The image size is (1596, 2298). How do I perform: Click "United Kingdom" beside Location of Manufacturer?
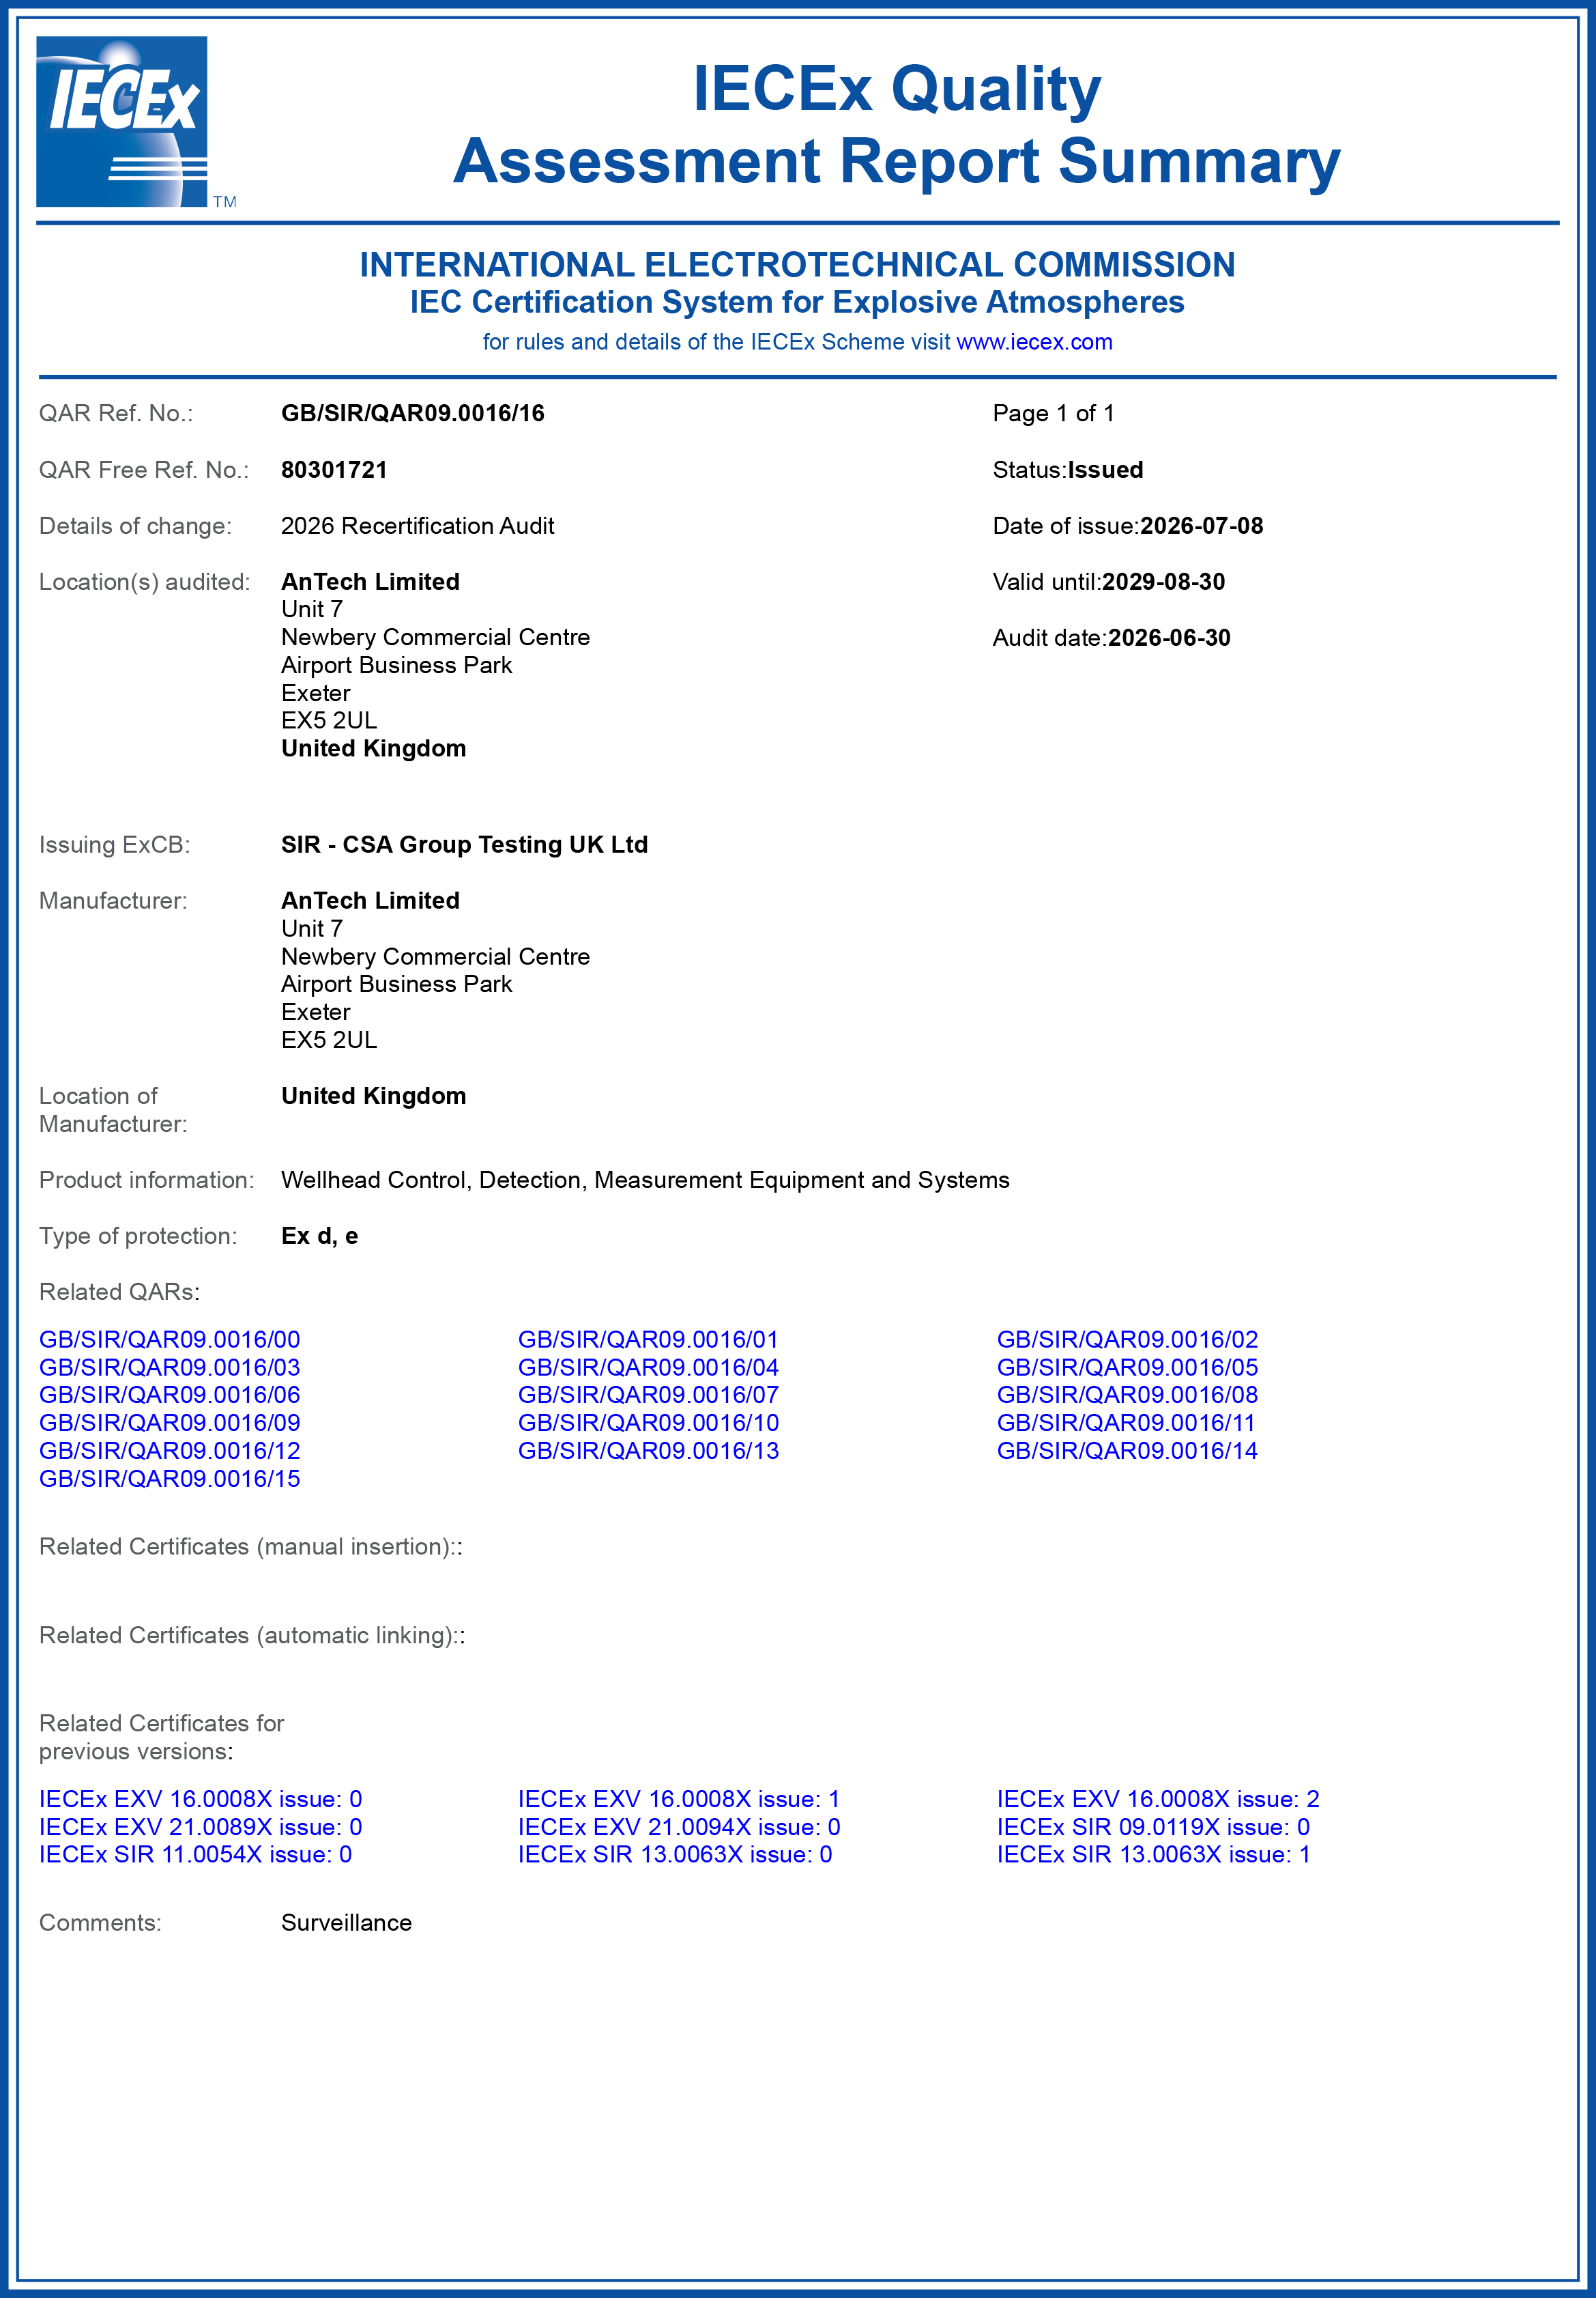[x=373, y=1096]
